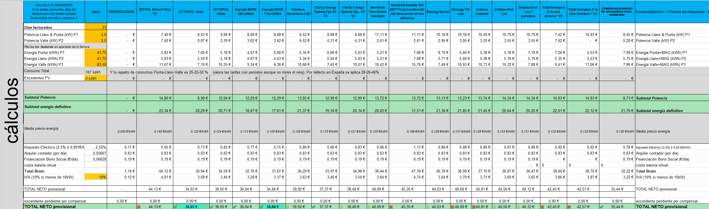Click the 'Energía NUFRI 24h-CN024' header
This screenshot has width=709, height=209.
(x=246, y=12)
